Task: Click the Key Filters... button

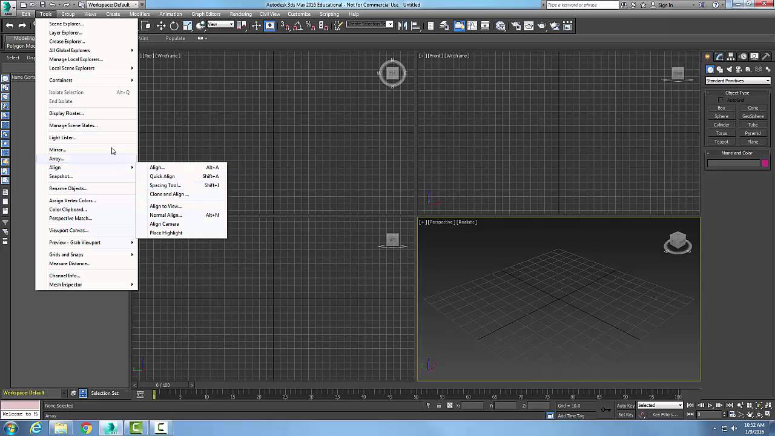Action: click(x=665, y=415)
